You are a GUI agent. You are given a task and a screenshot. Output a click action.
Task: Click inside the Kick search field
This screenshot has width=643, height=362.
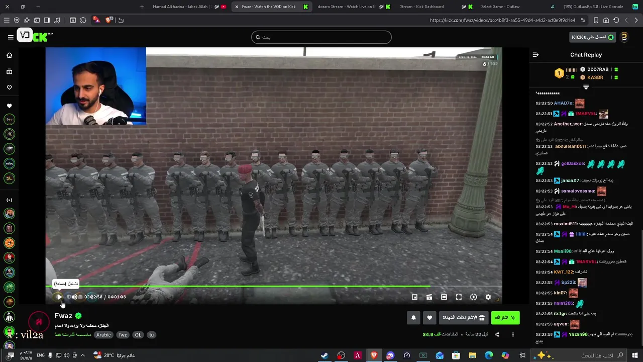tap(321, 37)
